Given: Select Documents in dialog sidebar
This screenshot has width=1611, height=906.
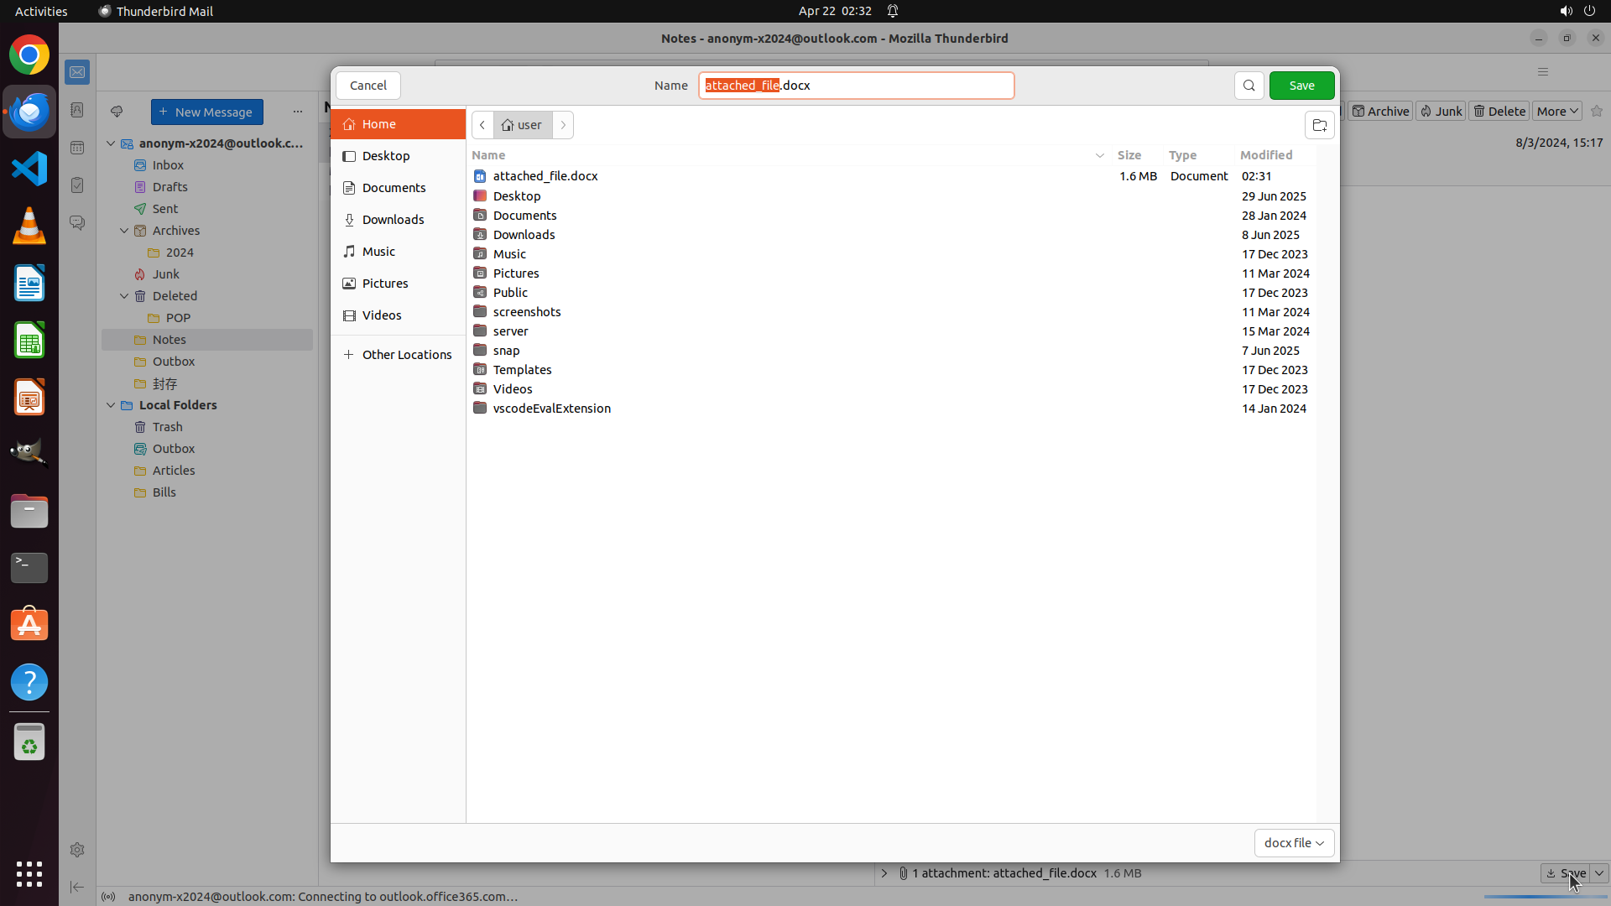Looking at the screenshot, I should 394,188.
